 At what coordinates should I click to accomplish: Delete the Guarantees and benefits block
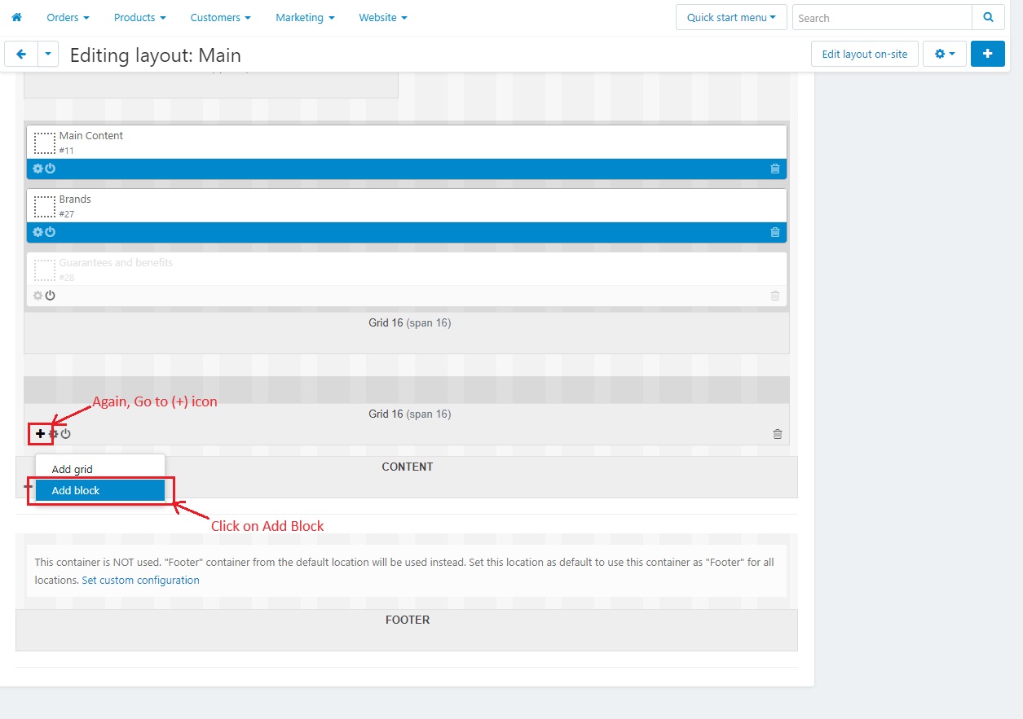click(775, 296)
